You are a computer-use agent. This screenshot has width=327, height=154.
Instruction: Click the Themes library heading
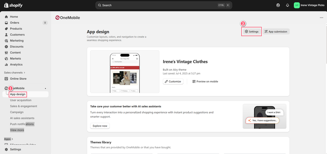pyautogui.click(x=101, y=142)
